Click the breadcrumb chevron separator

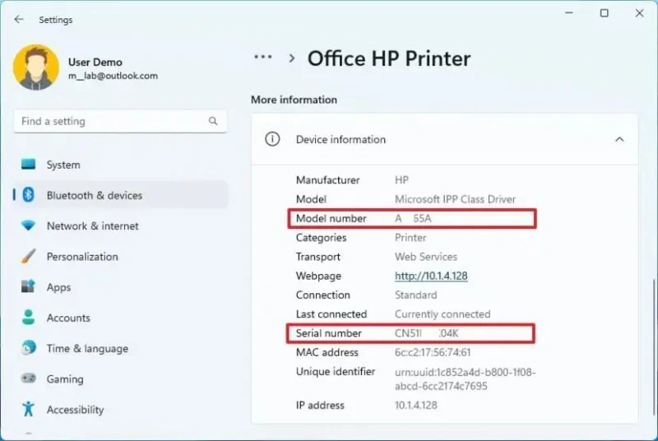pos(292,58)
